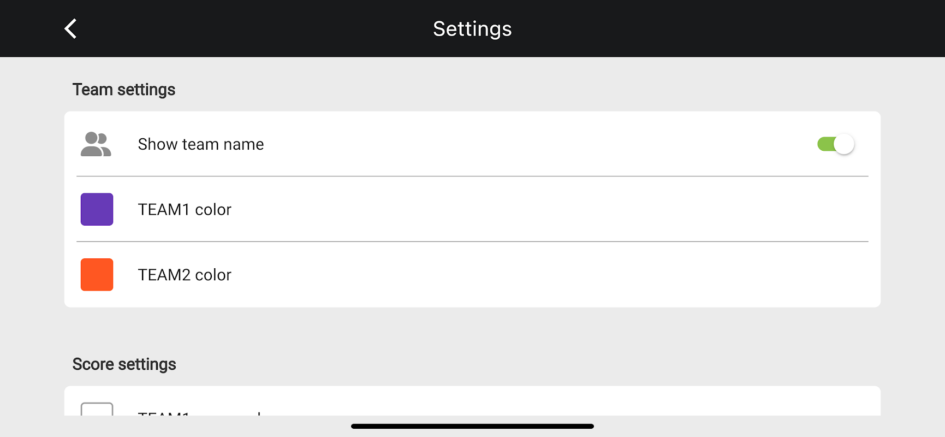The height and width of the screenshot is (437, 945).
Task: Click the Show team name label
Action: tap(200, 144)
